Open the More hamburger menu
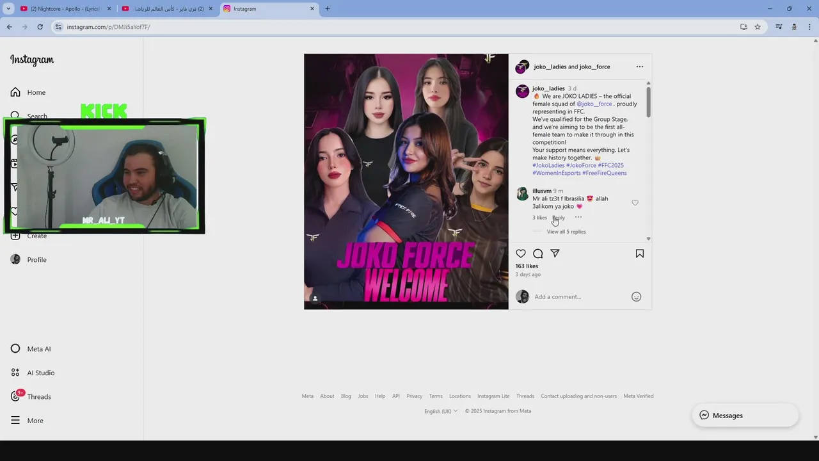819x461 pixels. pyautogui.click(x=27, y=421)
